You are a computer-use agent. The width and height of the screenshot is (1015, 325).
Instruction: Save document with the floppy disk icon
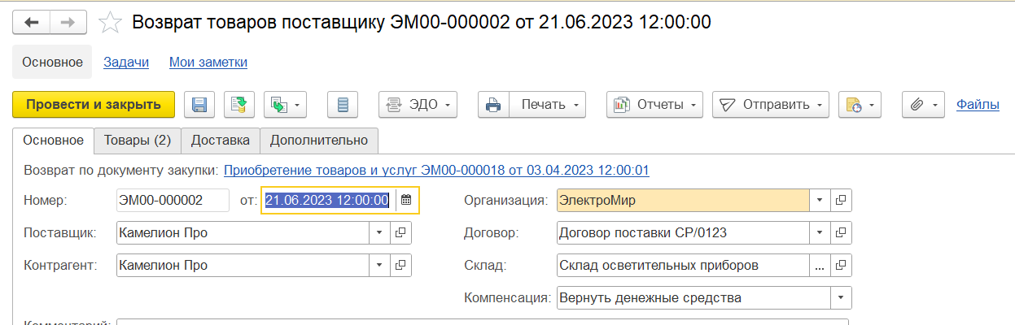tap(199, 104)
